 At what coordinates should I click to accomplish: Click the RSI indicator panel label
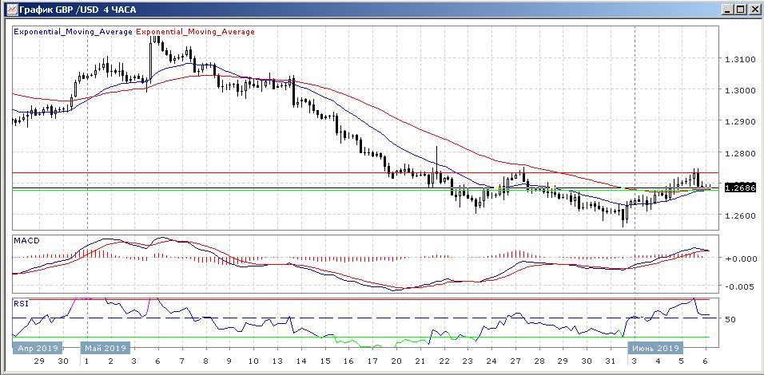22,303
